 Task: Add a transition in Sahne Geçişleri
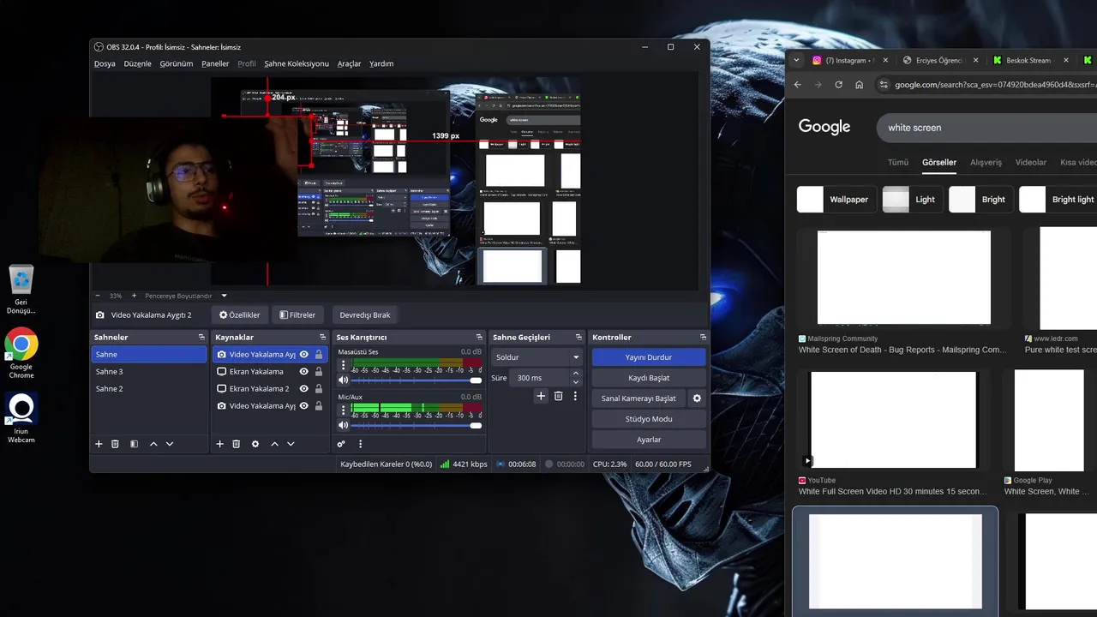click(541, 396)
